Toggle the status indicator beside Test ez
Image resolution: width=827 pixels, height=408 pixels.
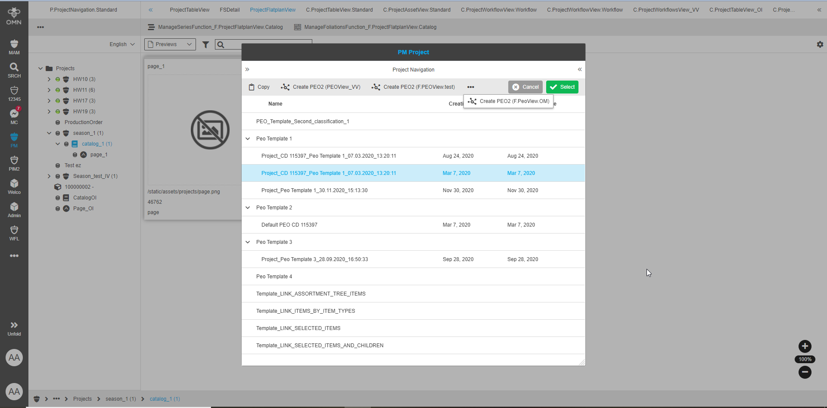pos(58,165)
